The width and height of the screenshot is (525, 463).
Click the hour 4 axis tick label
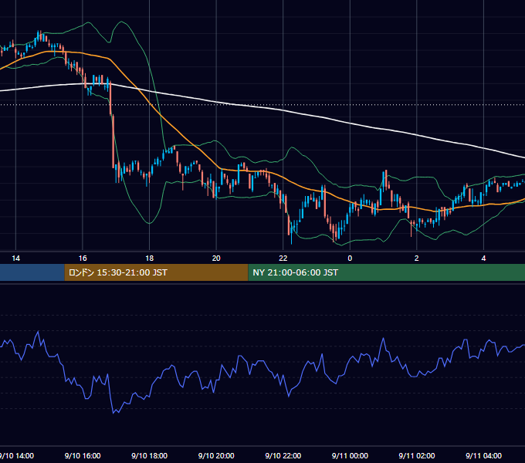pyautogui.click(x=483, y=259)
